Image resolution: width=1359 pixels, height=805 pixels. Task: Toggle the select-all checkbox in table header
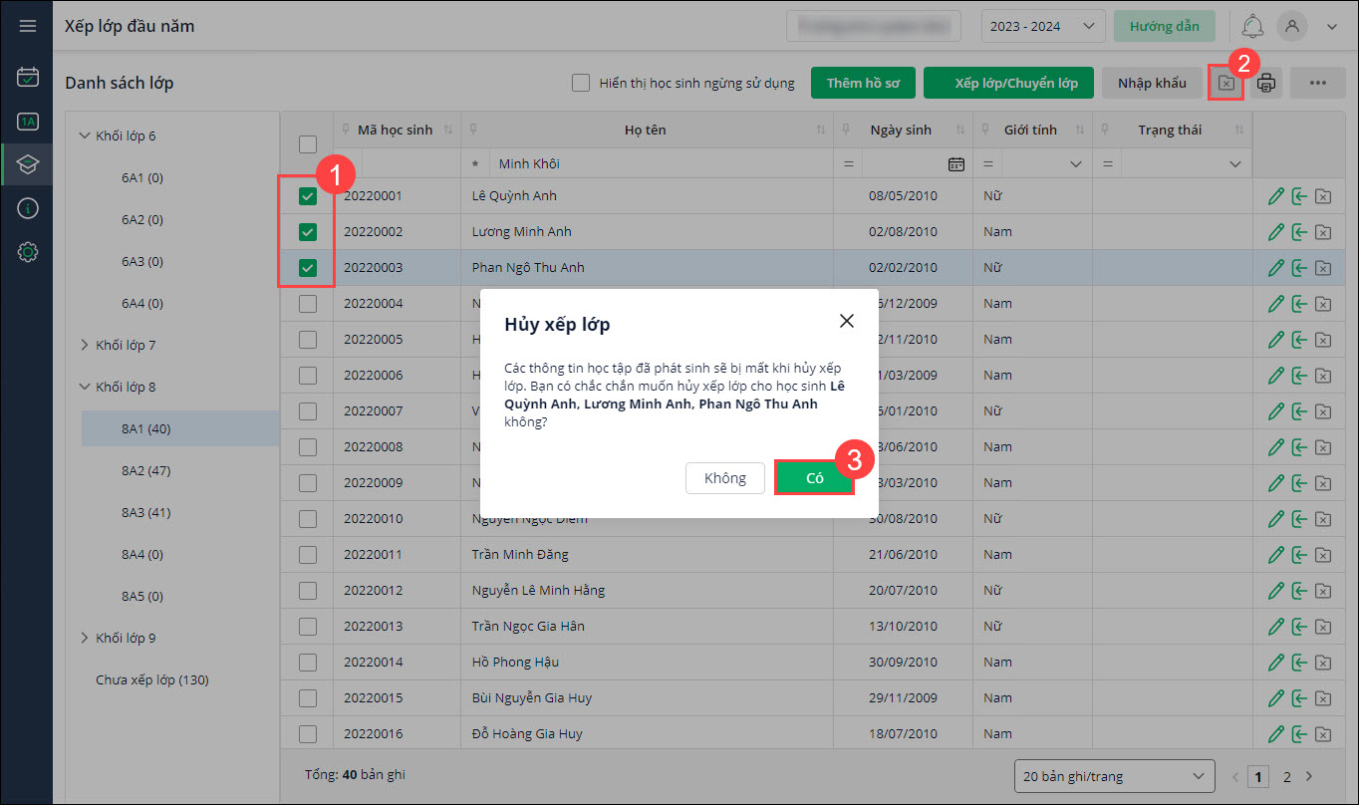point(308,144)
